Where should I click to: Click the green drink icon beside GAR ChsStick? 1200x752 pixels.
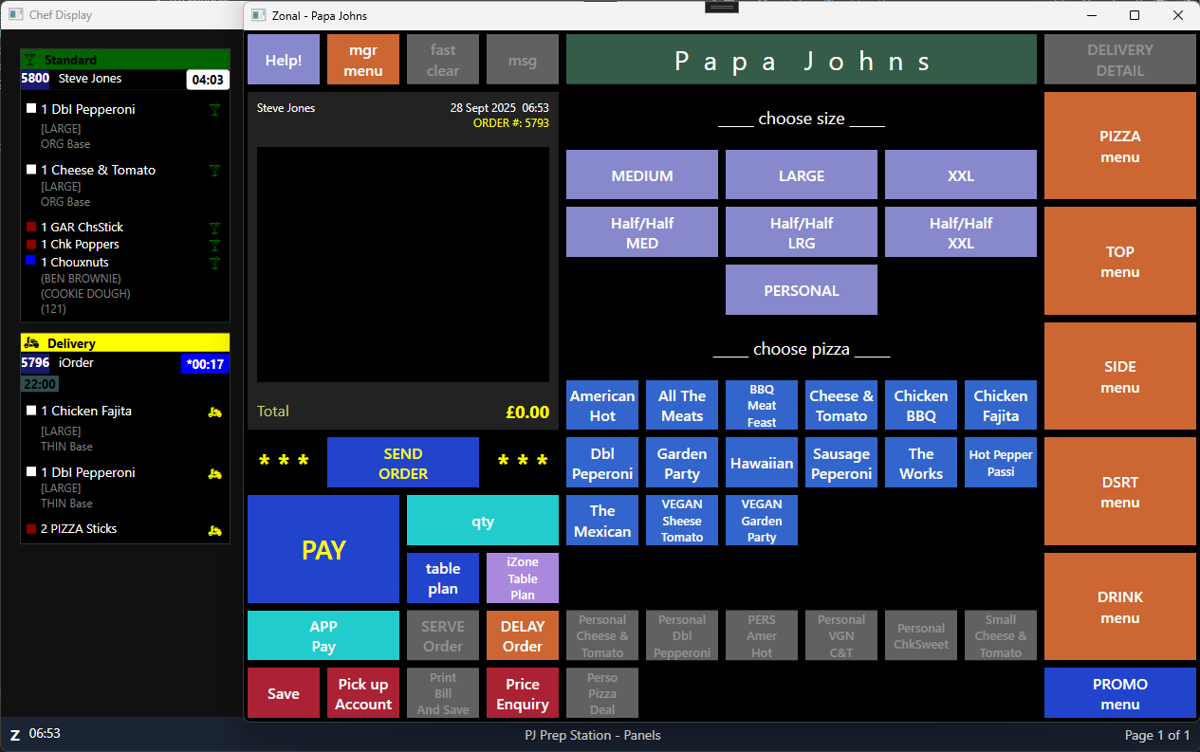(x=215, y=227)
